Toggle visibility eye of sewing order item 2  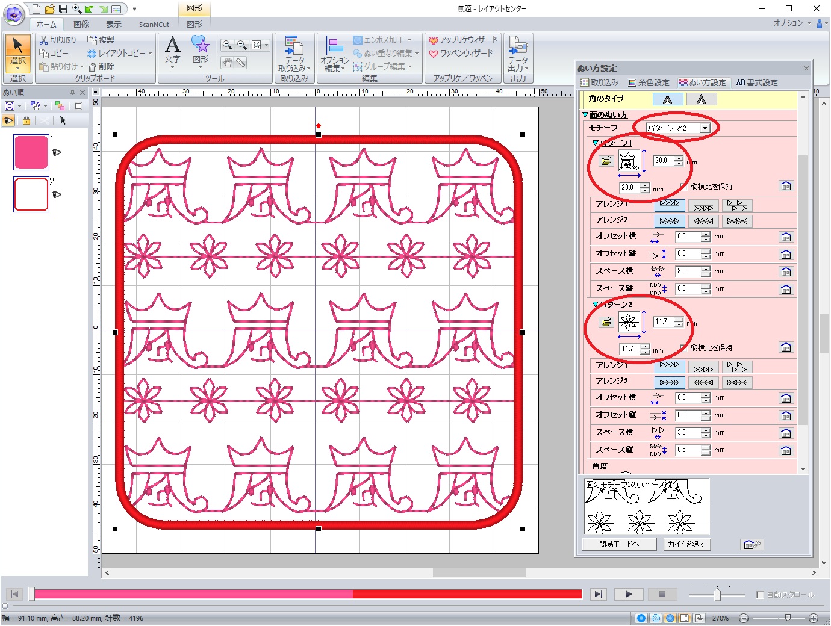57,194
